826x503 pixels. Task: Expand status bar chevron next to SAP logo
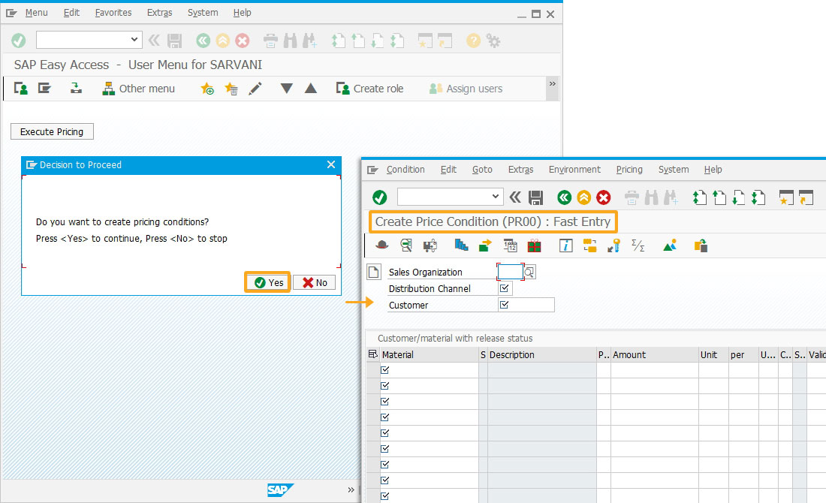point(351,489)
